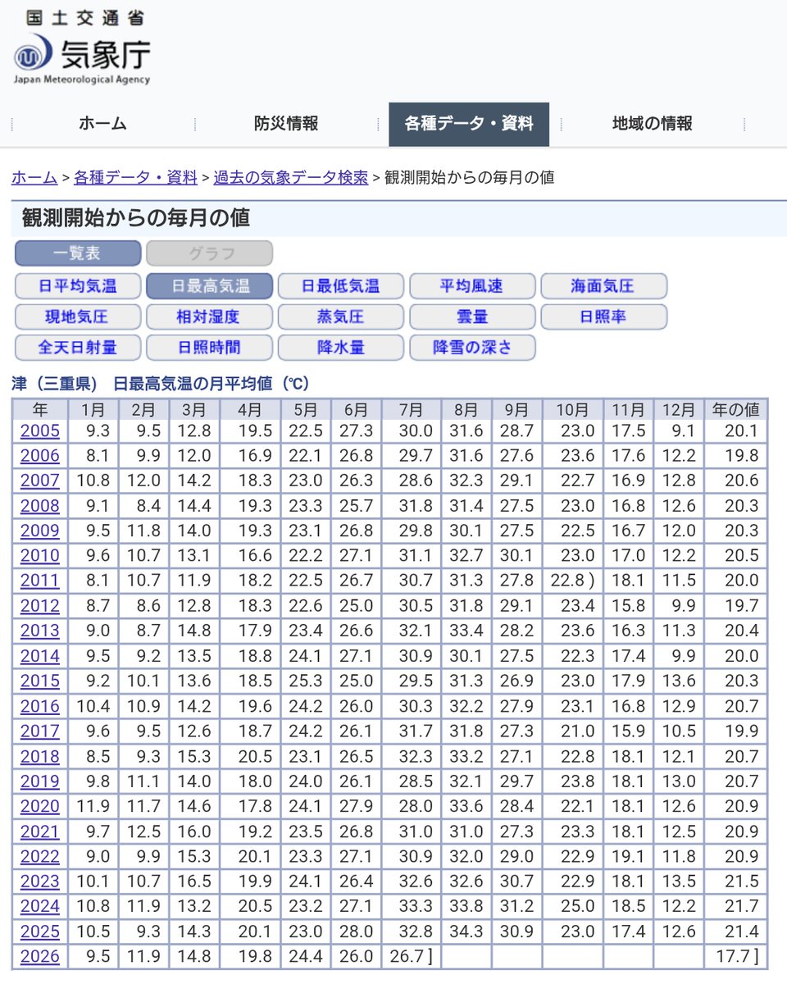Image resolution: width=787 pixels, height=984 pixels.
Task: Click the 22.8 ) value in 2011 row
Action: (572, 581)
